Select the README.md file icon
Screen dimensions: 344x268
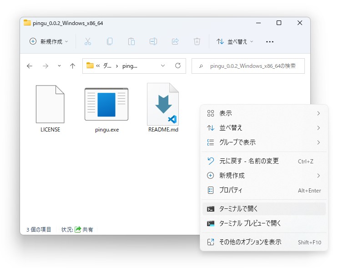[x=163, y=104]
